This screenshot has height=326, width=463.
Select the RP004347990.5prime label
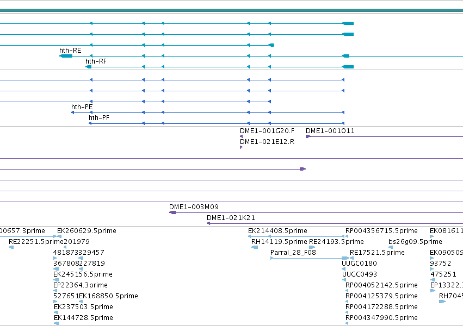[x=381, y=318]
